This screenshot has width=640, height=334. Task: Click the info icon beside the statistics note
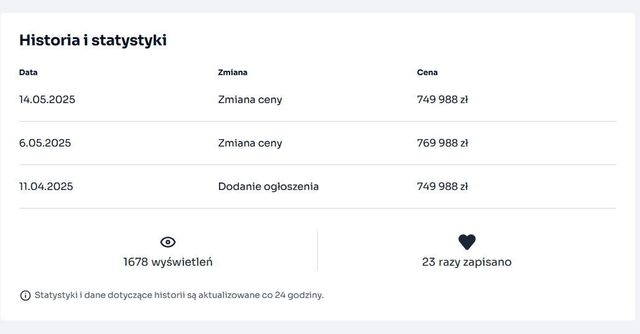pyautogui.click(x=26, y=296)
